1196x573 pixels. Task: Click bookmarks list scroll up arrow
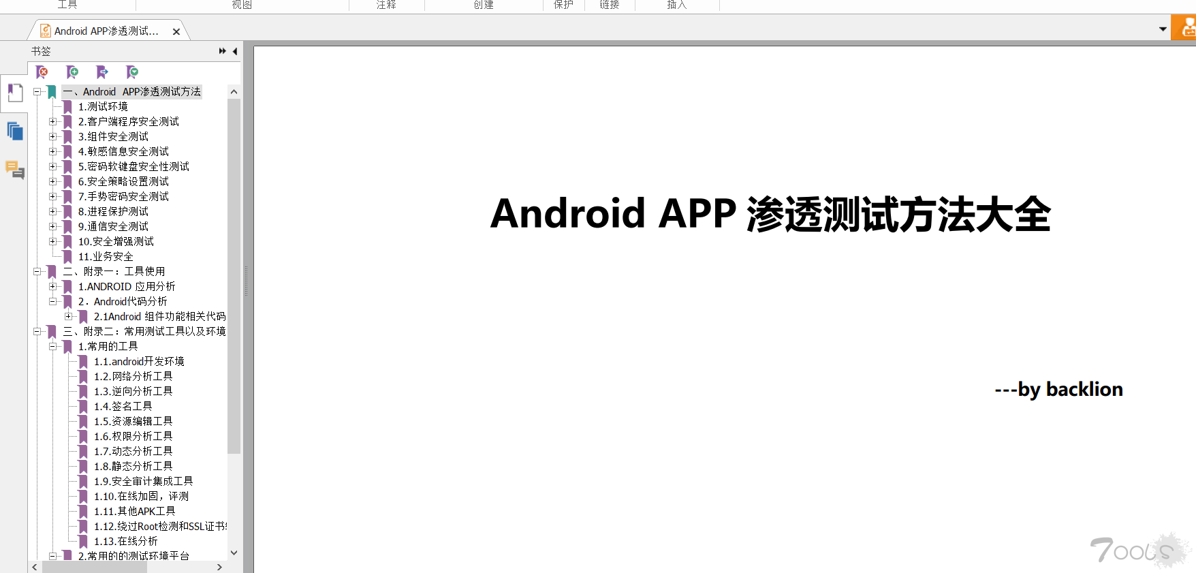coord(234,91)
